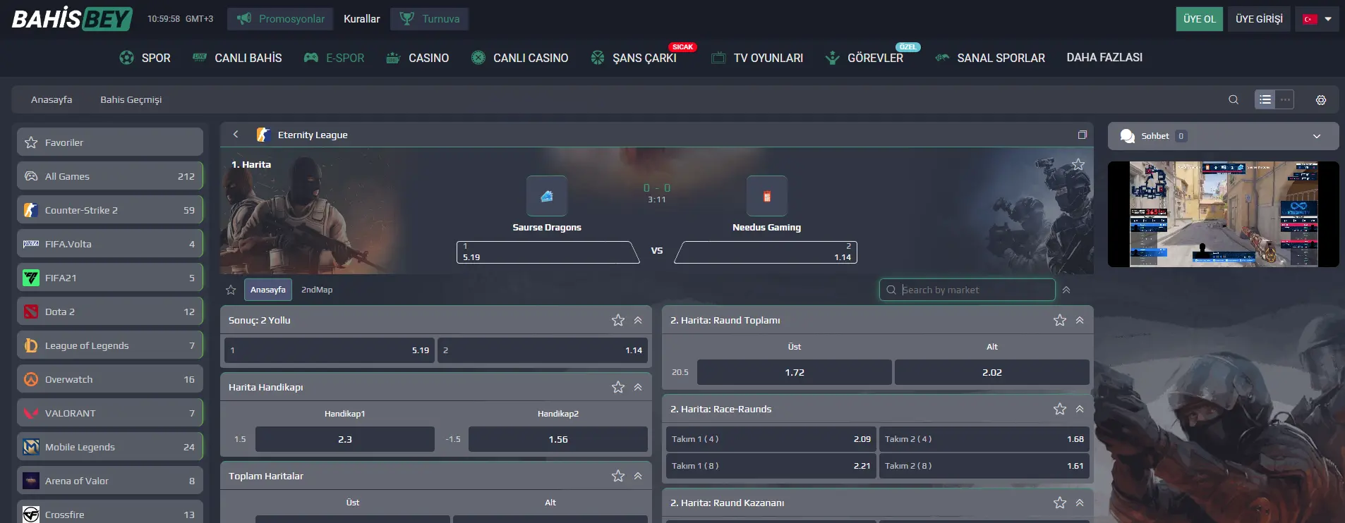The width and height of the screenshot is (1345, 523).
Task: Select Counter-Strike 2 in sidebar
Action: (x=110, y=209)
